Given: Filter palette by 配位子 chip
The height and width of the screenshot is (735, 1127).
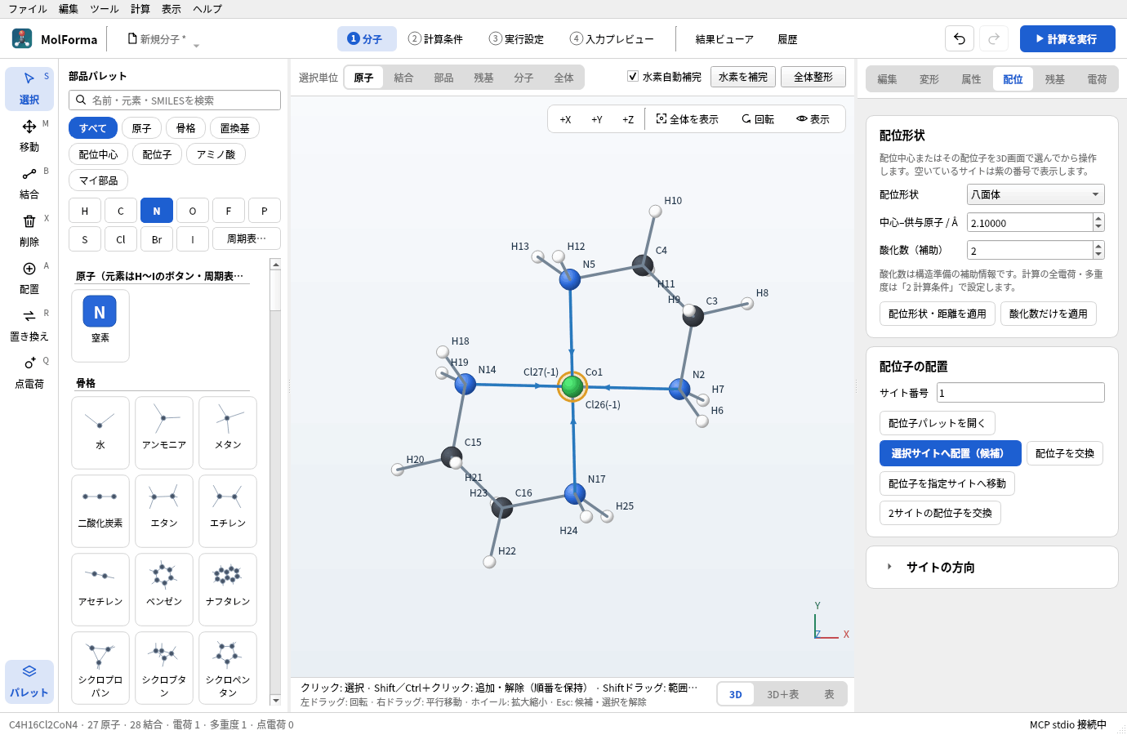Looking at the screenshot, I should pyautogui.click(x=157, y=154).
